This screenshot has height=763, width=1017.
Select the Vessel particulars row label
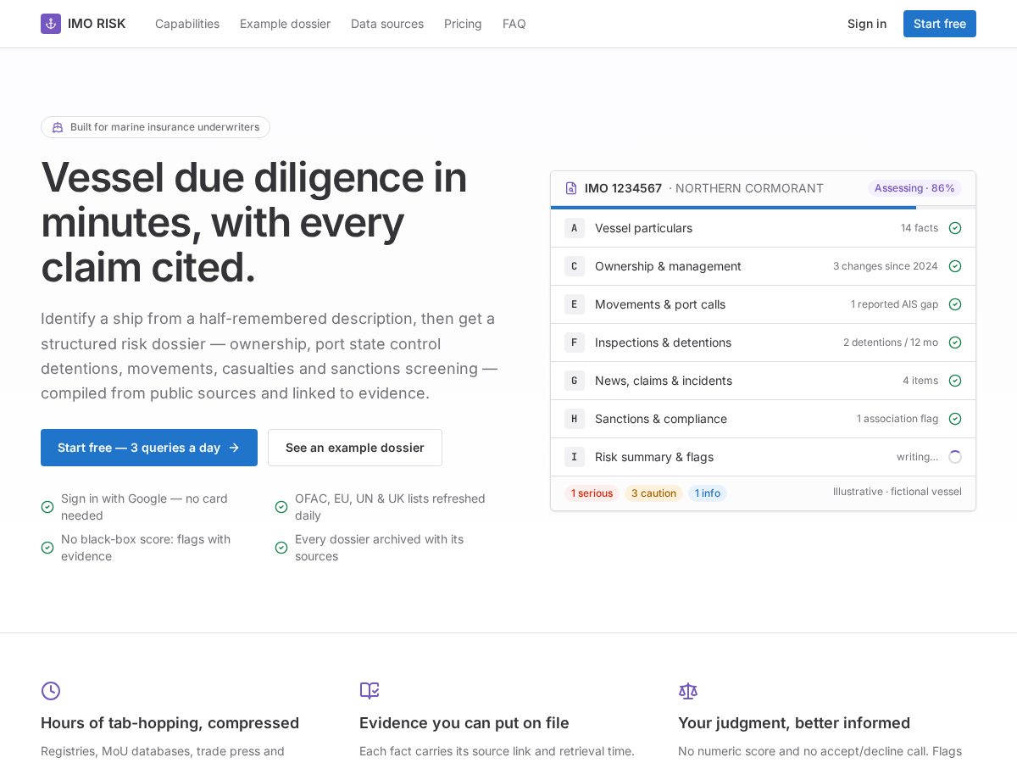click(643, 228)
